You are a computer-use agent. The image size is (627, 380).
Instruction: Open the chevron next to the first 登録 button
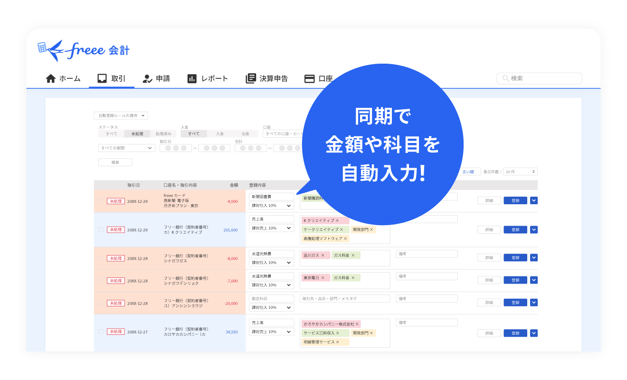(533, 200)
